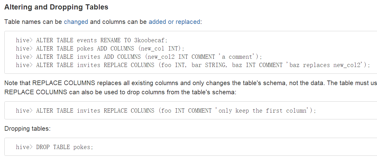Open the 'changed' link
The height and width of the screenshot is (157, 377).
click(76, 22)
